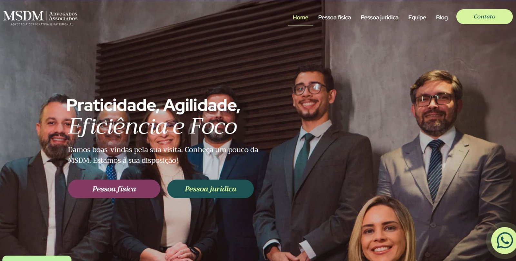Open the Blog menu link

[x=442, y=17]
